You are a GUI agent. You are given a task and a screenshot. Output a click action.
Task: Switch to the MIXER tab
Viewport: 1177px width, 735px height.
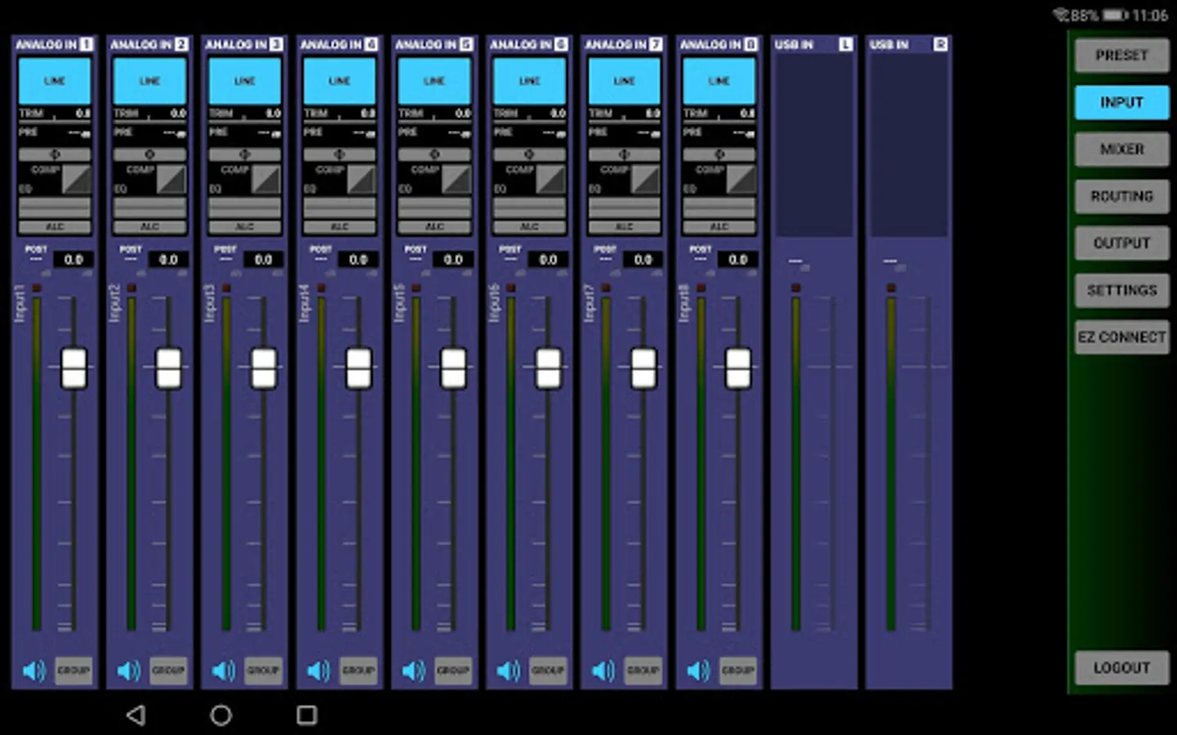(1121, 149)
